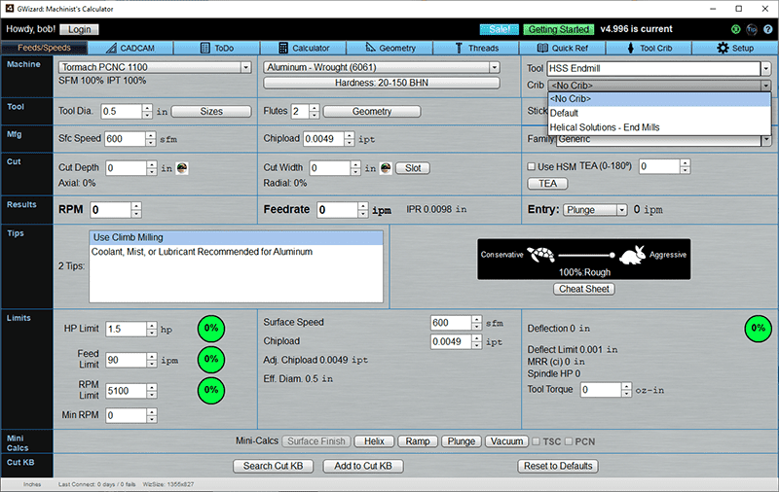Switch to the Calculator tab
Viewport: 779px width, 492px height.
[303, 48]
